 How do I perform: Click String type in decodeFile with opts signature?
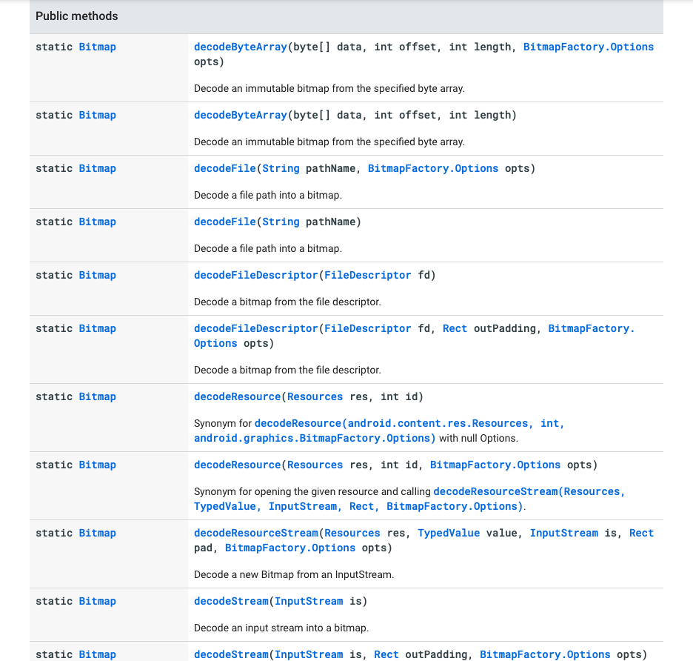tap(281, 168)
